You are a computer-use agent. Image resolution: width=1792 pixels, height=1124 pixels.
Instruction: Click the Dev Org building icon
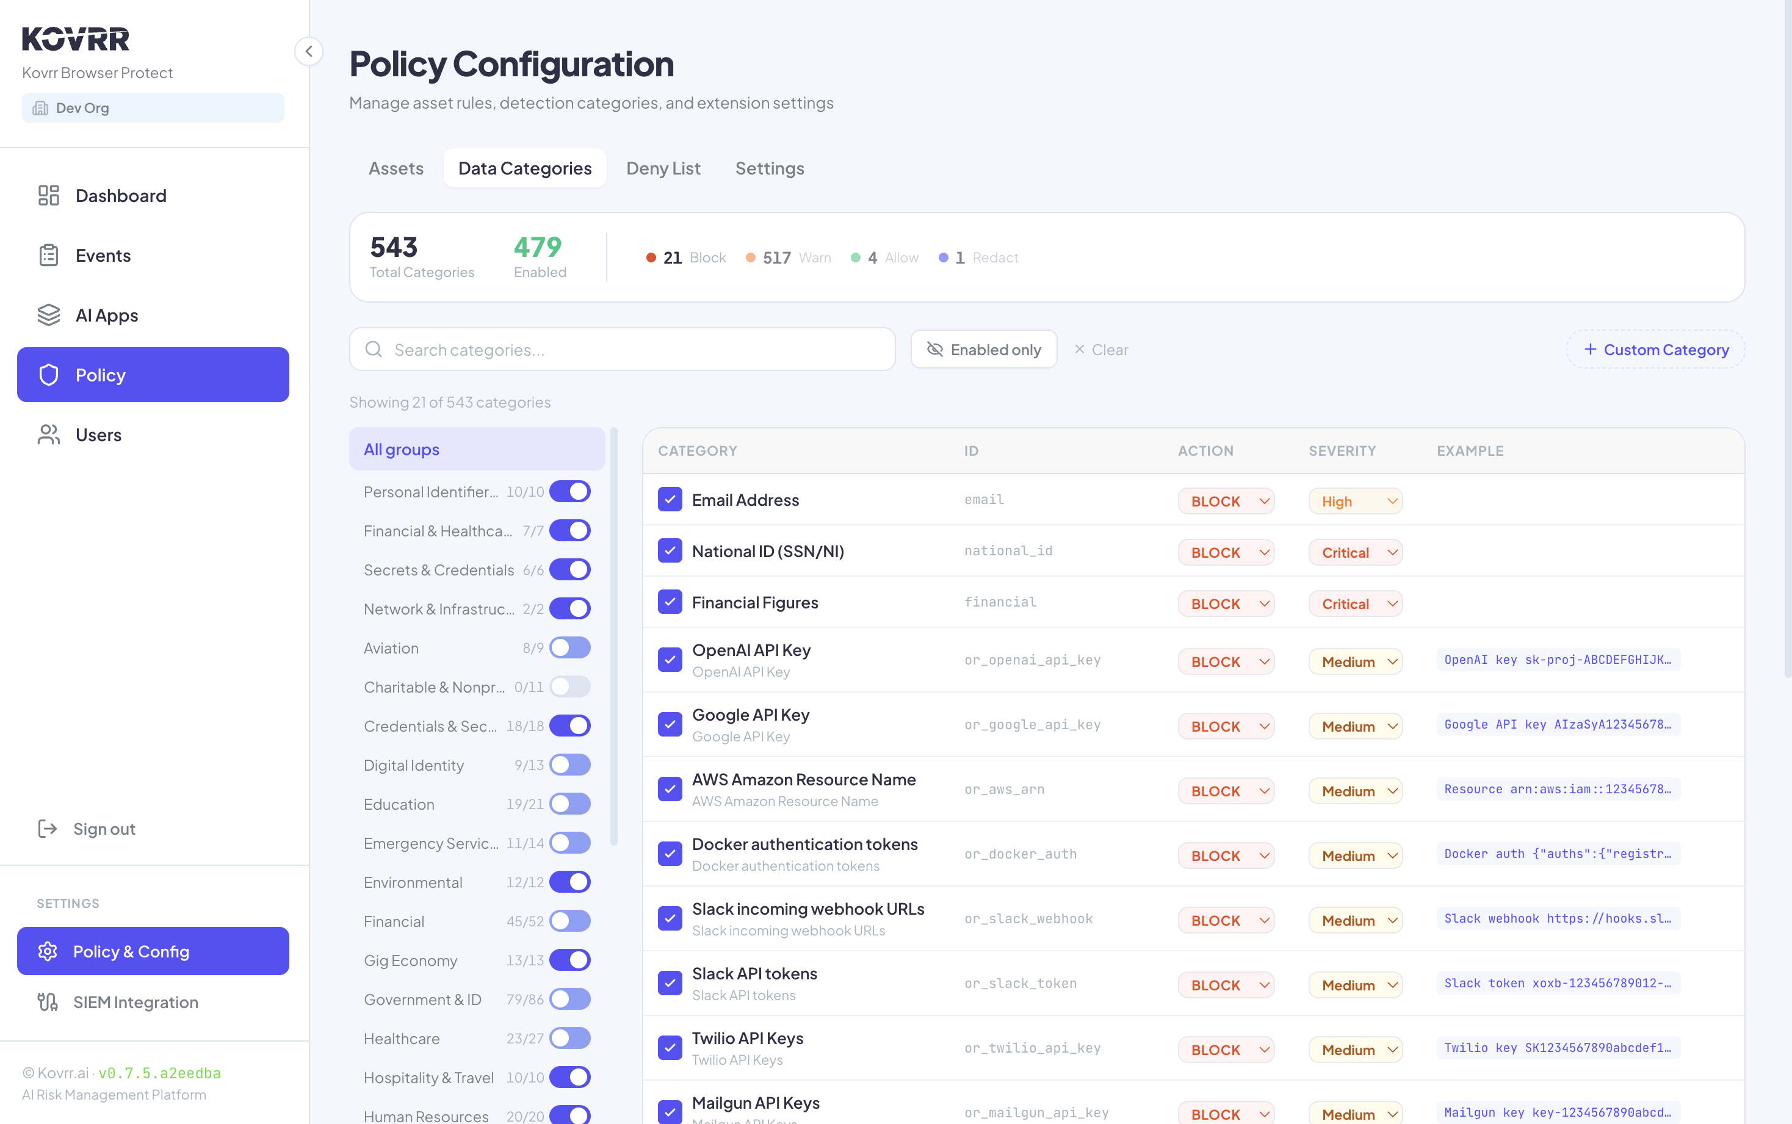[41, 108]
